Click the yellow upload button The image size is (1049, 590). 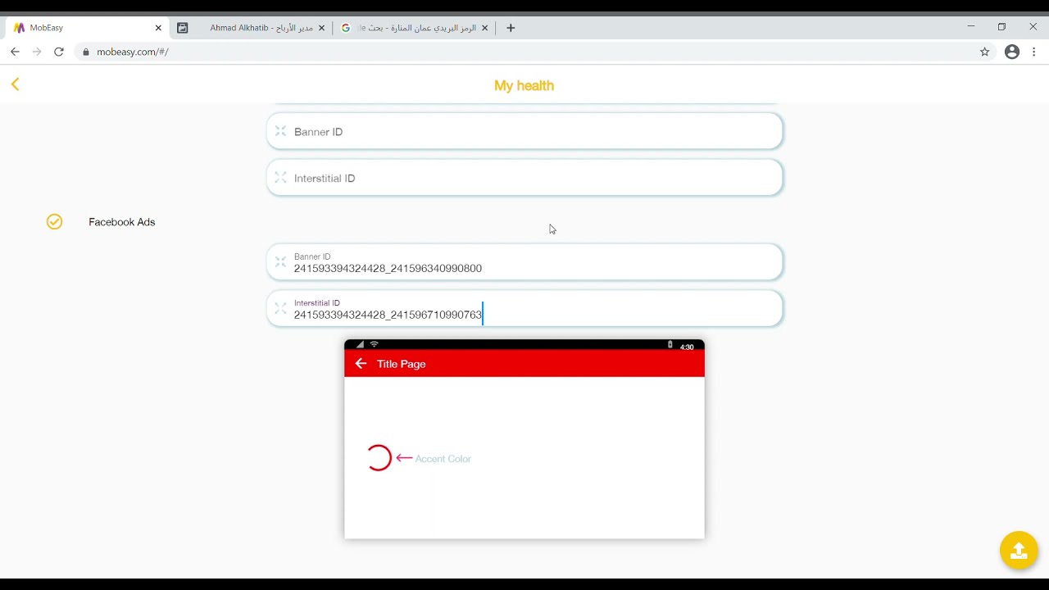click(x=1019, y=550)
